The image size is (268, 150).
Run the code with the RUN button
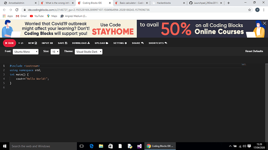9,43
